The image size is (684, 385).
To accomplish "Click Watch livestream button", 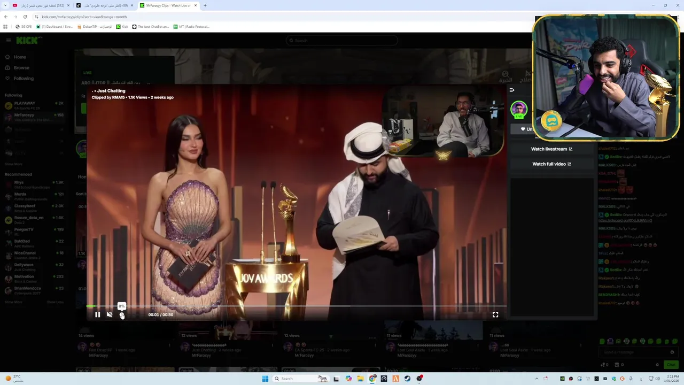I will [551, 149].
